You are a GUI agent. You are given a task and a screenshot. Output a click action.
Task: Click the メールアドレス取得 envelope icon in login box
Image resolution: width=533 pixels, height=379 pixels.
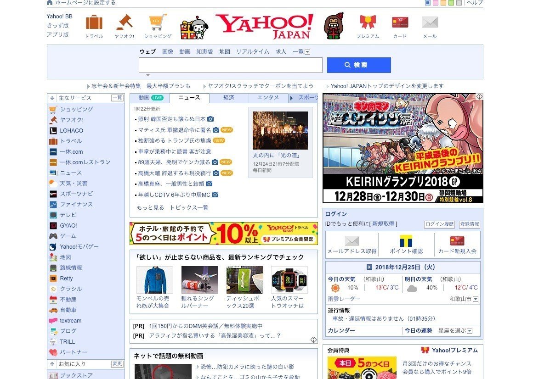352,241
